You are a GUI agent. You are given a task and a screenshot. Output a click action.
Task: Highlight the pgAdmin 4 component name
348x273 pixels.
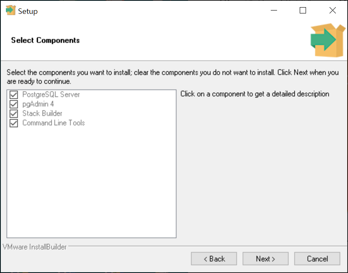pos(38,104)
